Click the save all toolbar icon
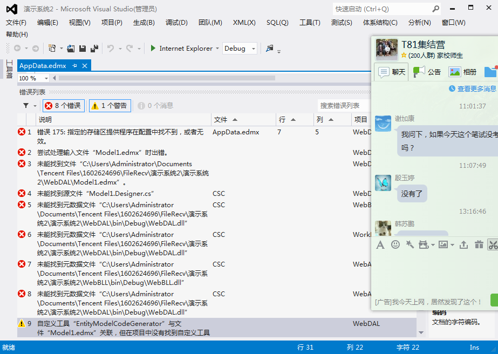 (x=94, y=49)
